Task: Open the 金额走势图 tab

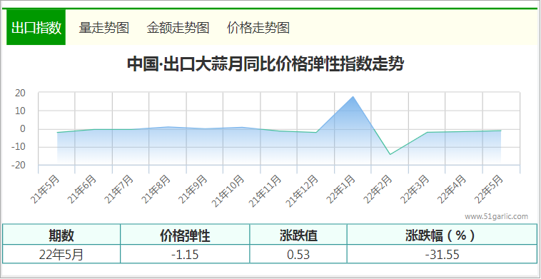Action: (x=178, y=28)
